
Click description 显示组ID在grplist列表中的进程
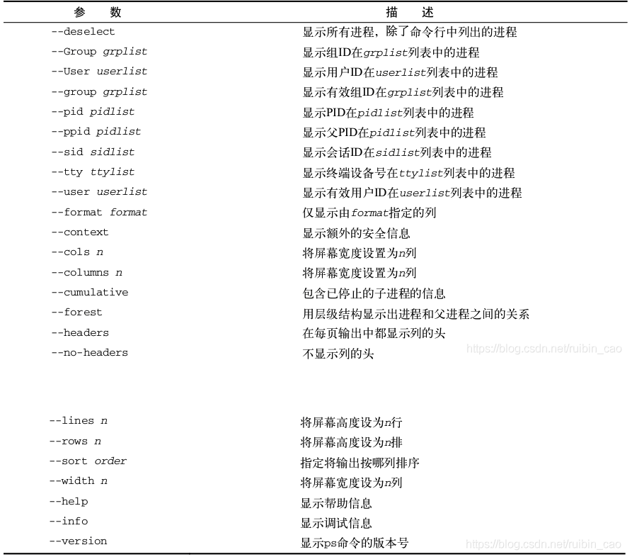(x=391, y=52)
